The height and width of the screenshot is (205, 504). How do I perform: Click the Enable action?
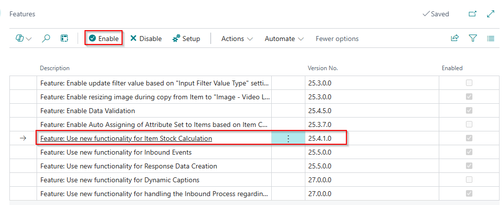click(103, 39)
